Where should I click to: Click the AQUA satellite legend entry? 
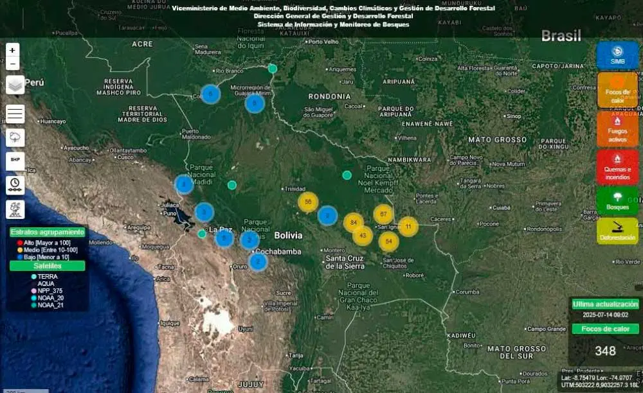(x=42, y=284)
